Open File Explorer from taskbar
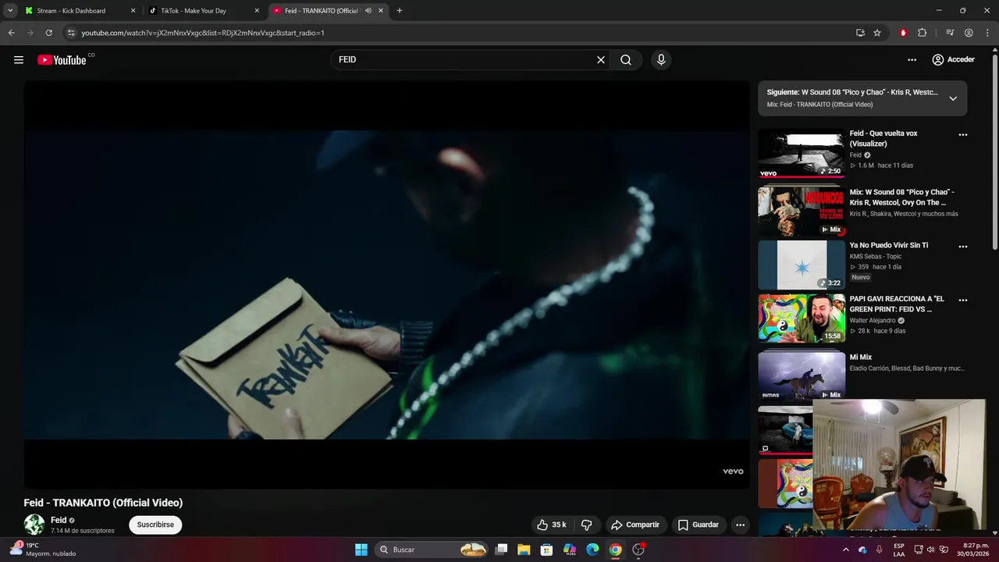The width and height of the screenshot is (999, 562). tap(524, 550)
